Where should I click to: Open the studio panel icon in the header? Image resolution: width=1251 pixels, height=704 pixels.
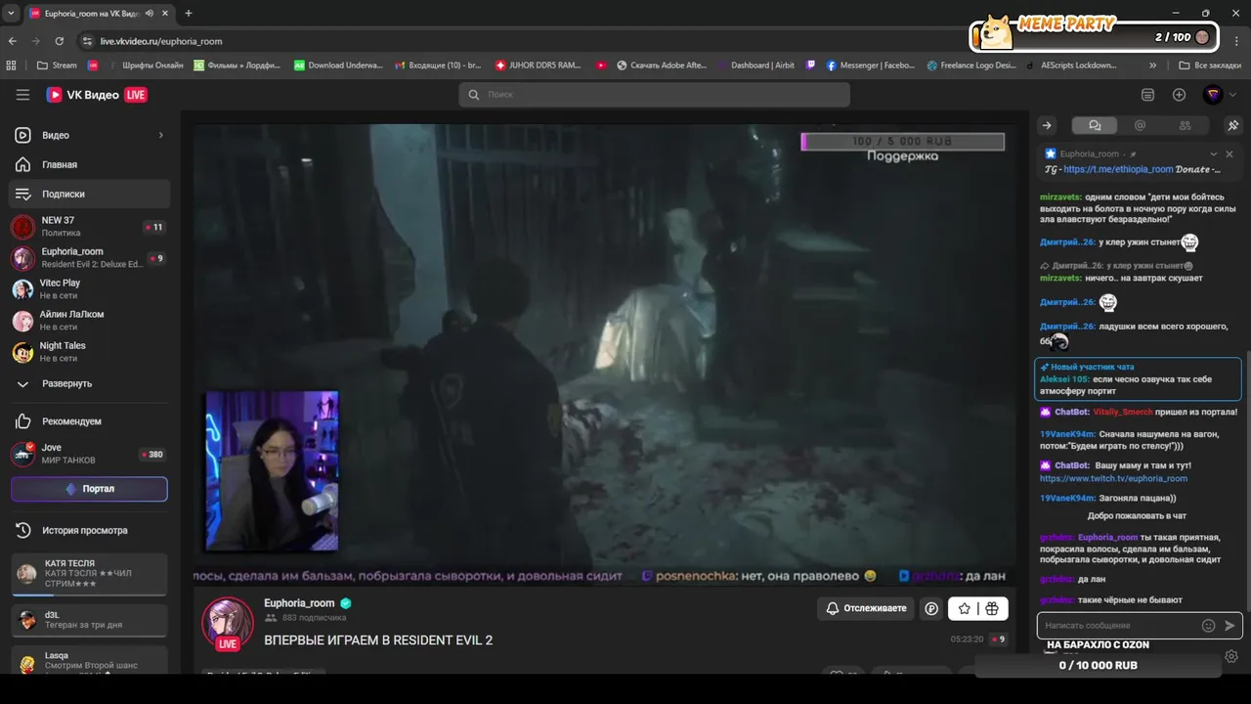click(x=1147, y=95)
